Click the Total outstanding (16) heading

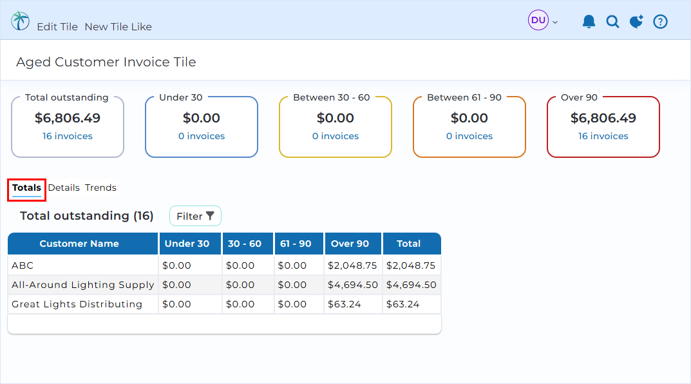(87, 216)
